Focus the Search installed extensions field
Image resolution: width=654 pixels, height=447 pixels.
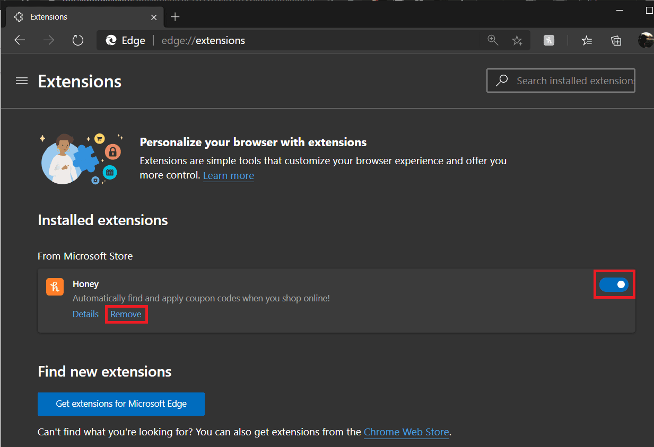573,81
